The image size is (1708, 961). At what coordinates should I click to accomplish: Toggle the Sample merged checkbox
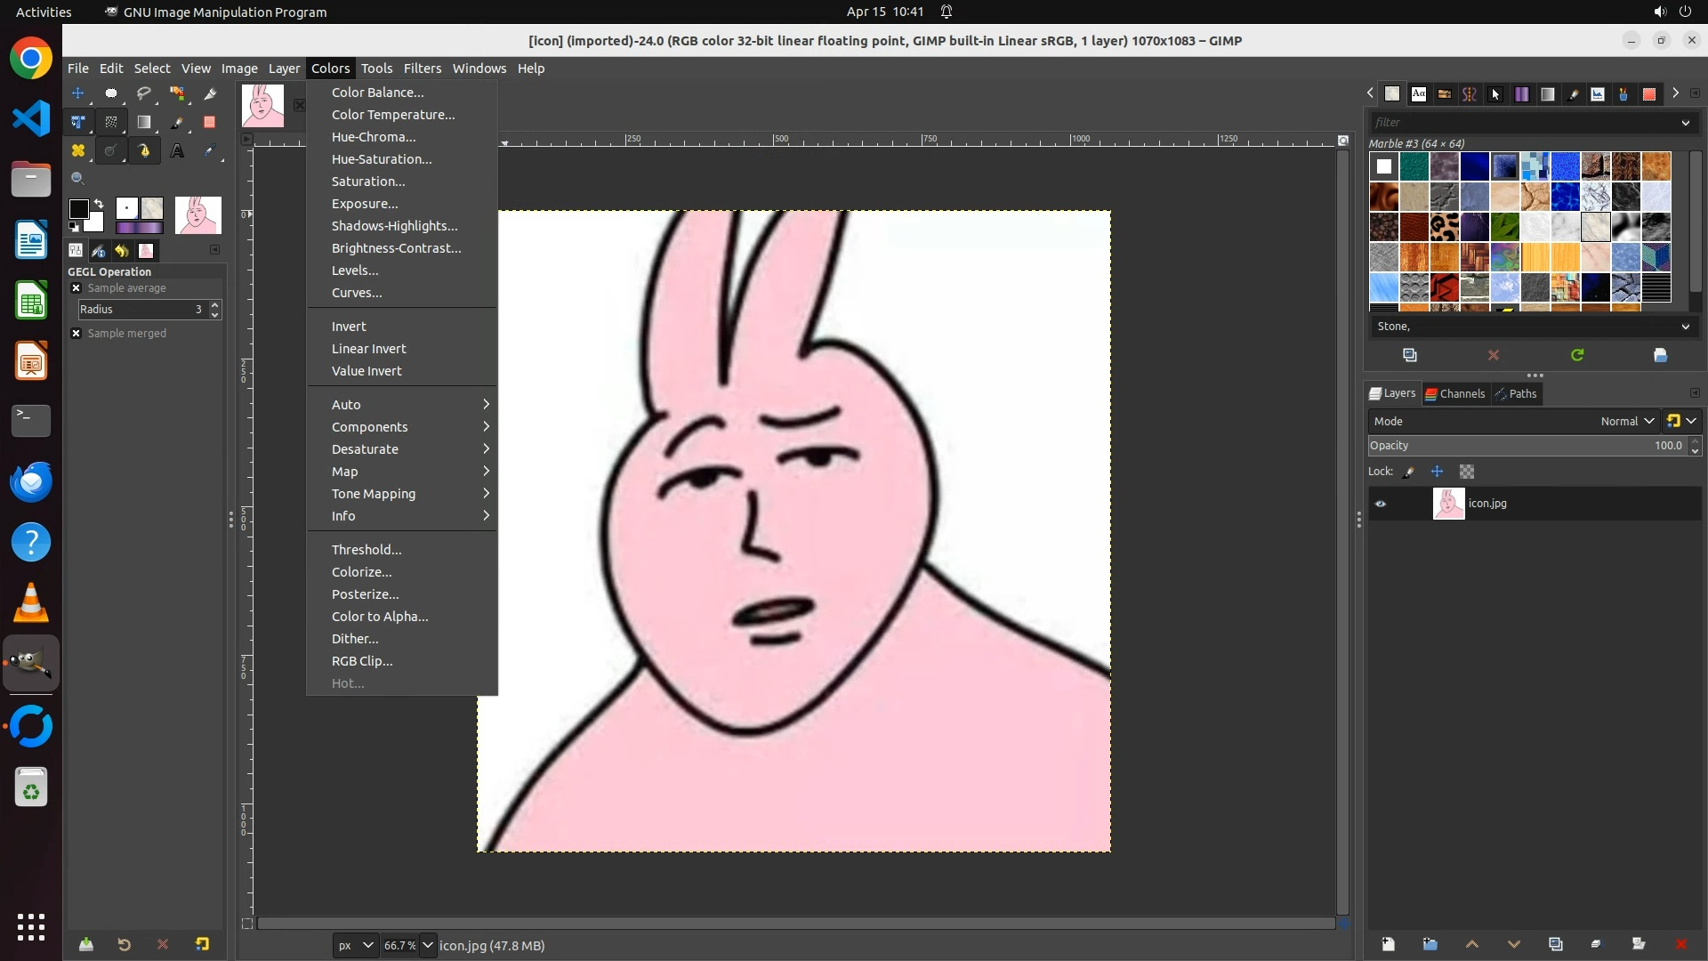coord(77,334)
